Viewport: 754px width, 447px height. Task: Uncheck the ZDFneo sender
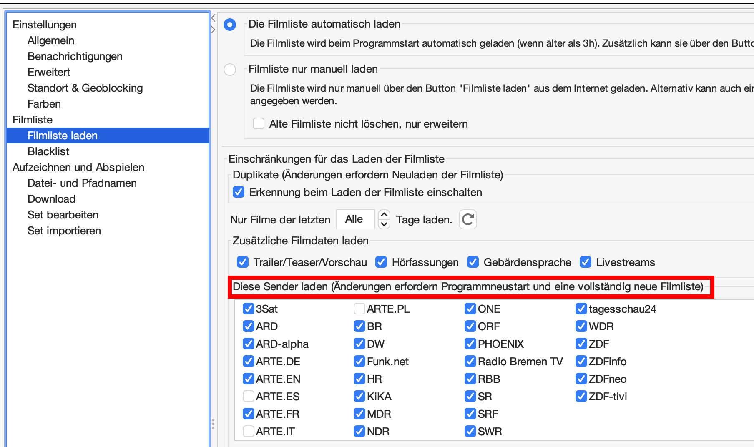pos(581,379)
